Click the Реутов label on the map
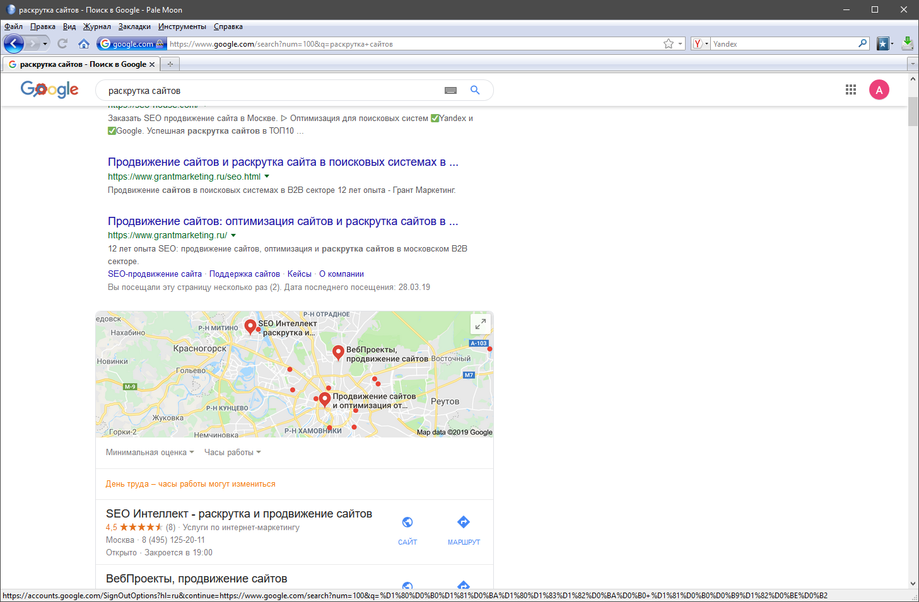 (445, 402)
